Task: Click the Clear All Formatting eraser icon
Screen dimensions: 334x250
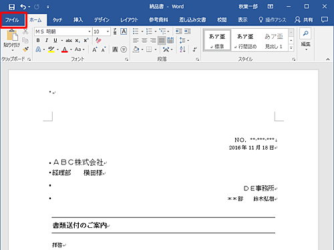Action: [98, 40]
